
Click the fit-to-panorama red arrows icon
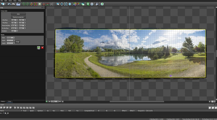click(x=36, y=4)
